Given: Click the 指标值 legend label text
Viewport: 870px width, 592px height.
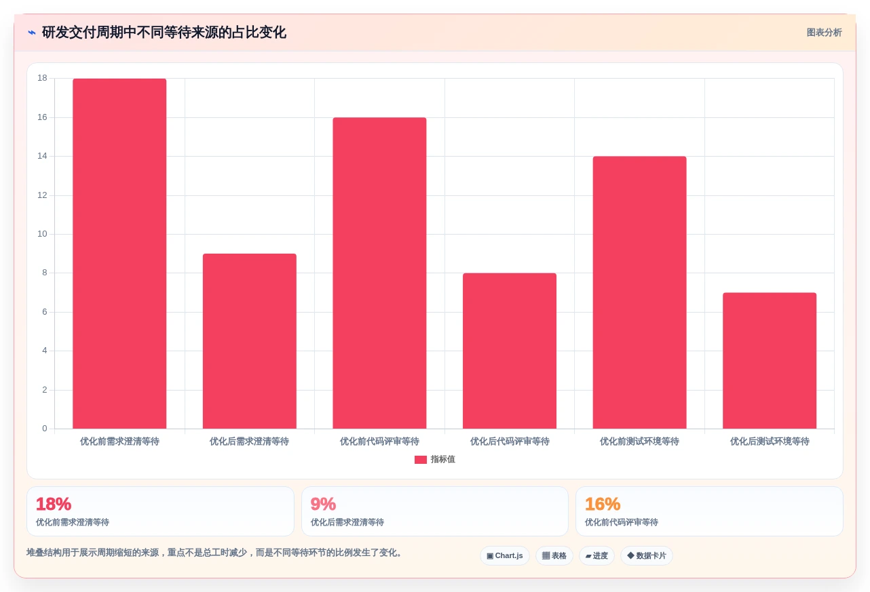Looking at the screenshot, I should 442,460.
